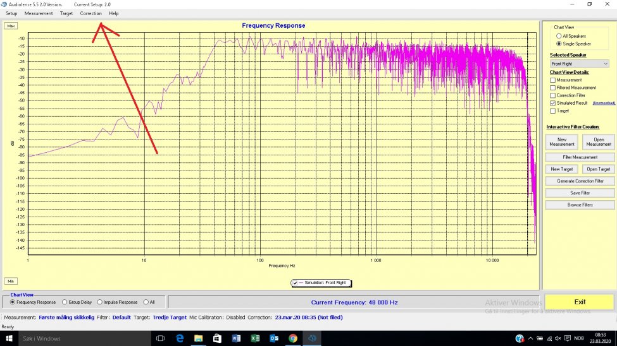
Task: Open the Measurement menu
Action: click(39, 13)
